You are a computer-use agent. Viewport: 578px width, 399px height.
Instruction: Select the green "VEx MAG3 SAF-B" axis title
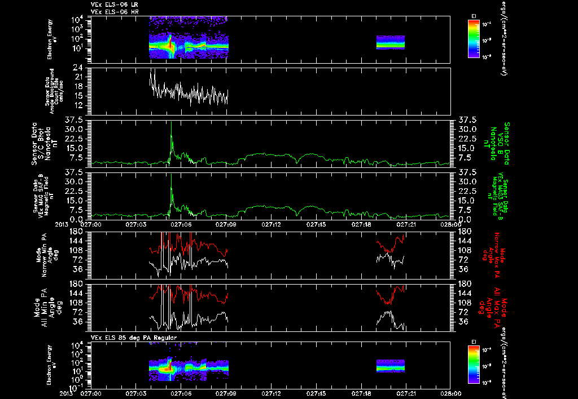coord(497,196)
